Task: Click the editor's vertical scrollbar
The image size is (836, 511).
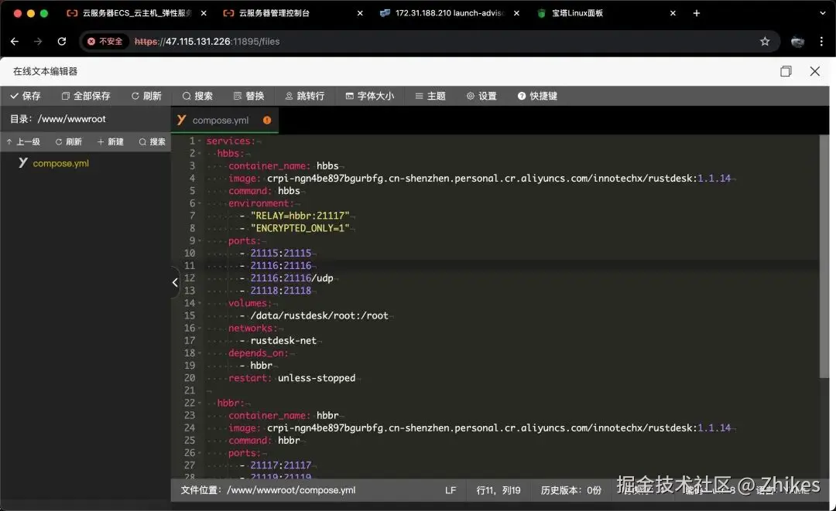Action: [x=824, y=255]
